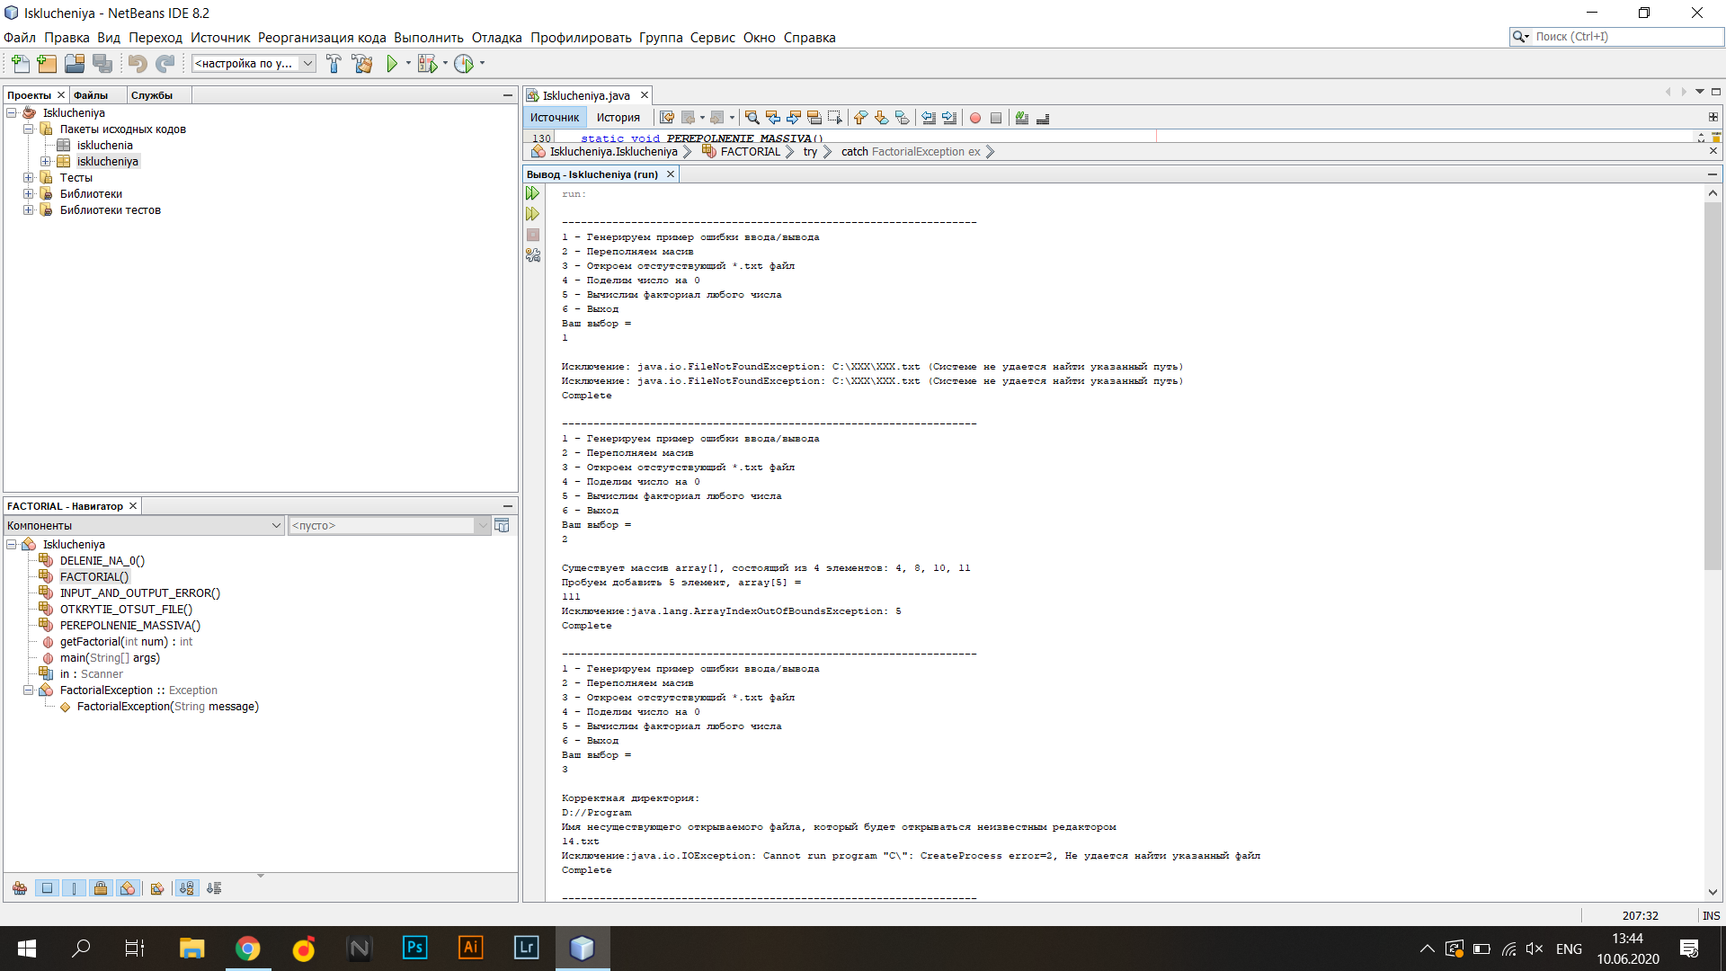This screenshot has width=1726, height=971.
Task: Click the Previous Bookmark icon
Action: coord(860,118)
